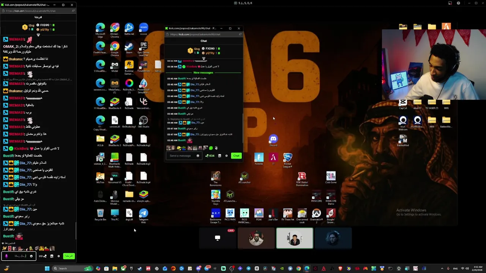Open the version.dll file icon
Image resolution: width=486 pixels, height=273 pixels.
point(115,122)
